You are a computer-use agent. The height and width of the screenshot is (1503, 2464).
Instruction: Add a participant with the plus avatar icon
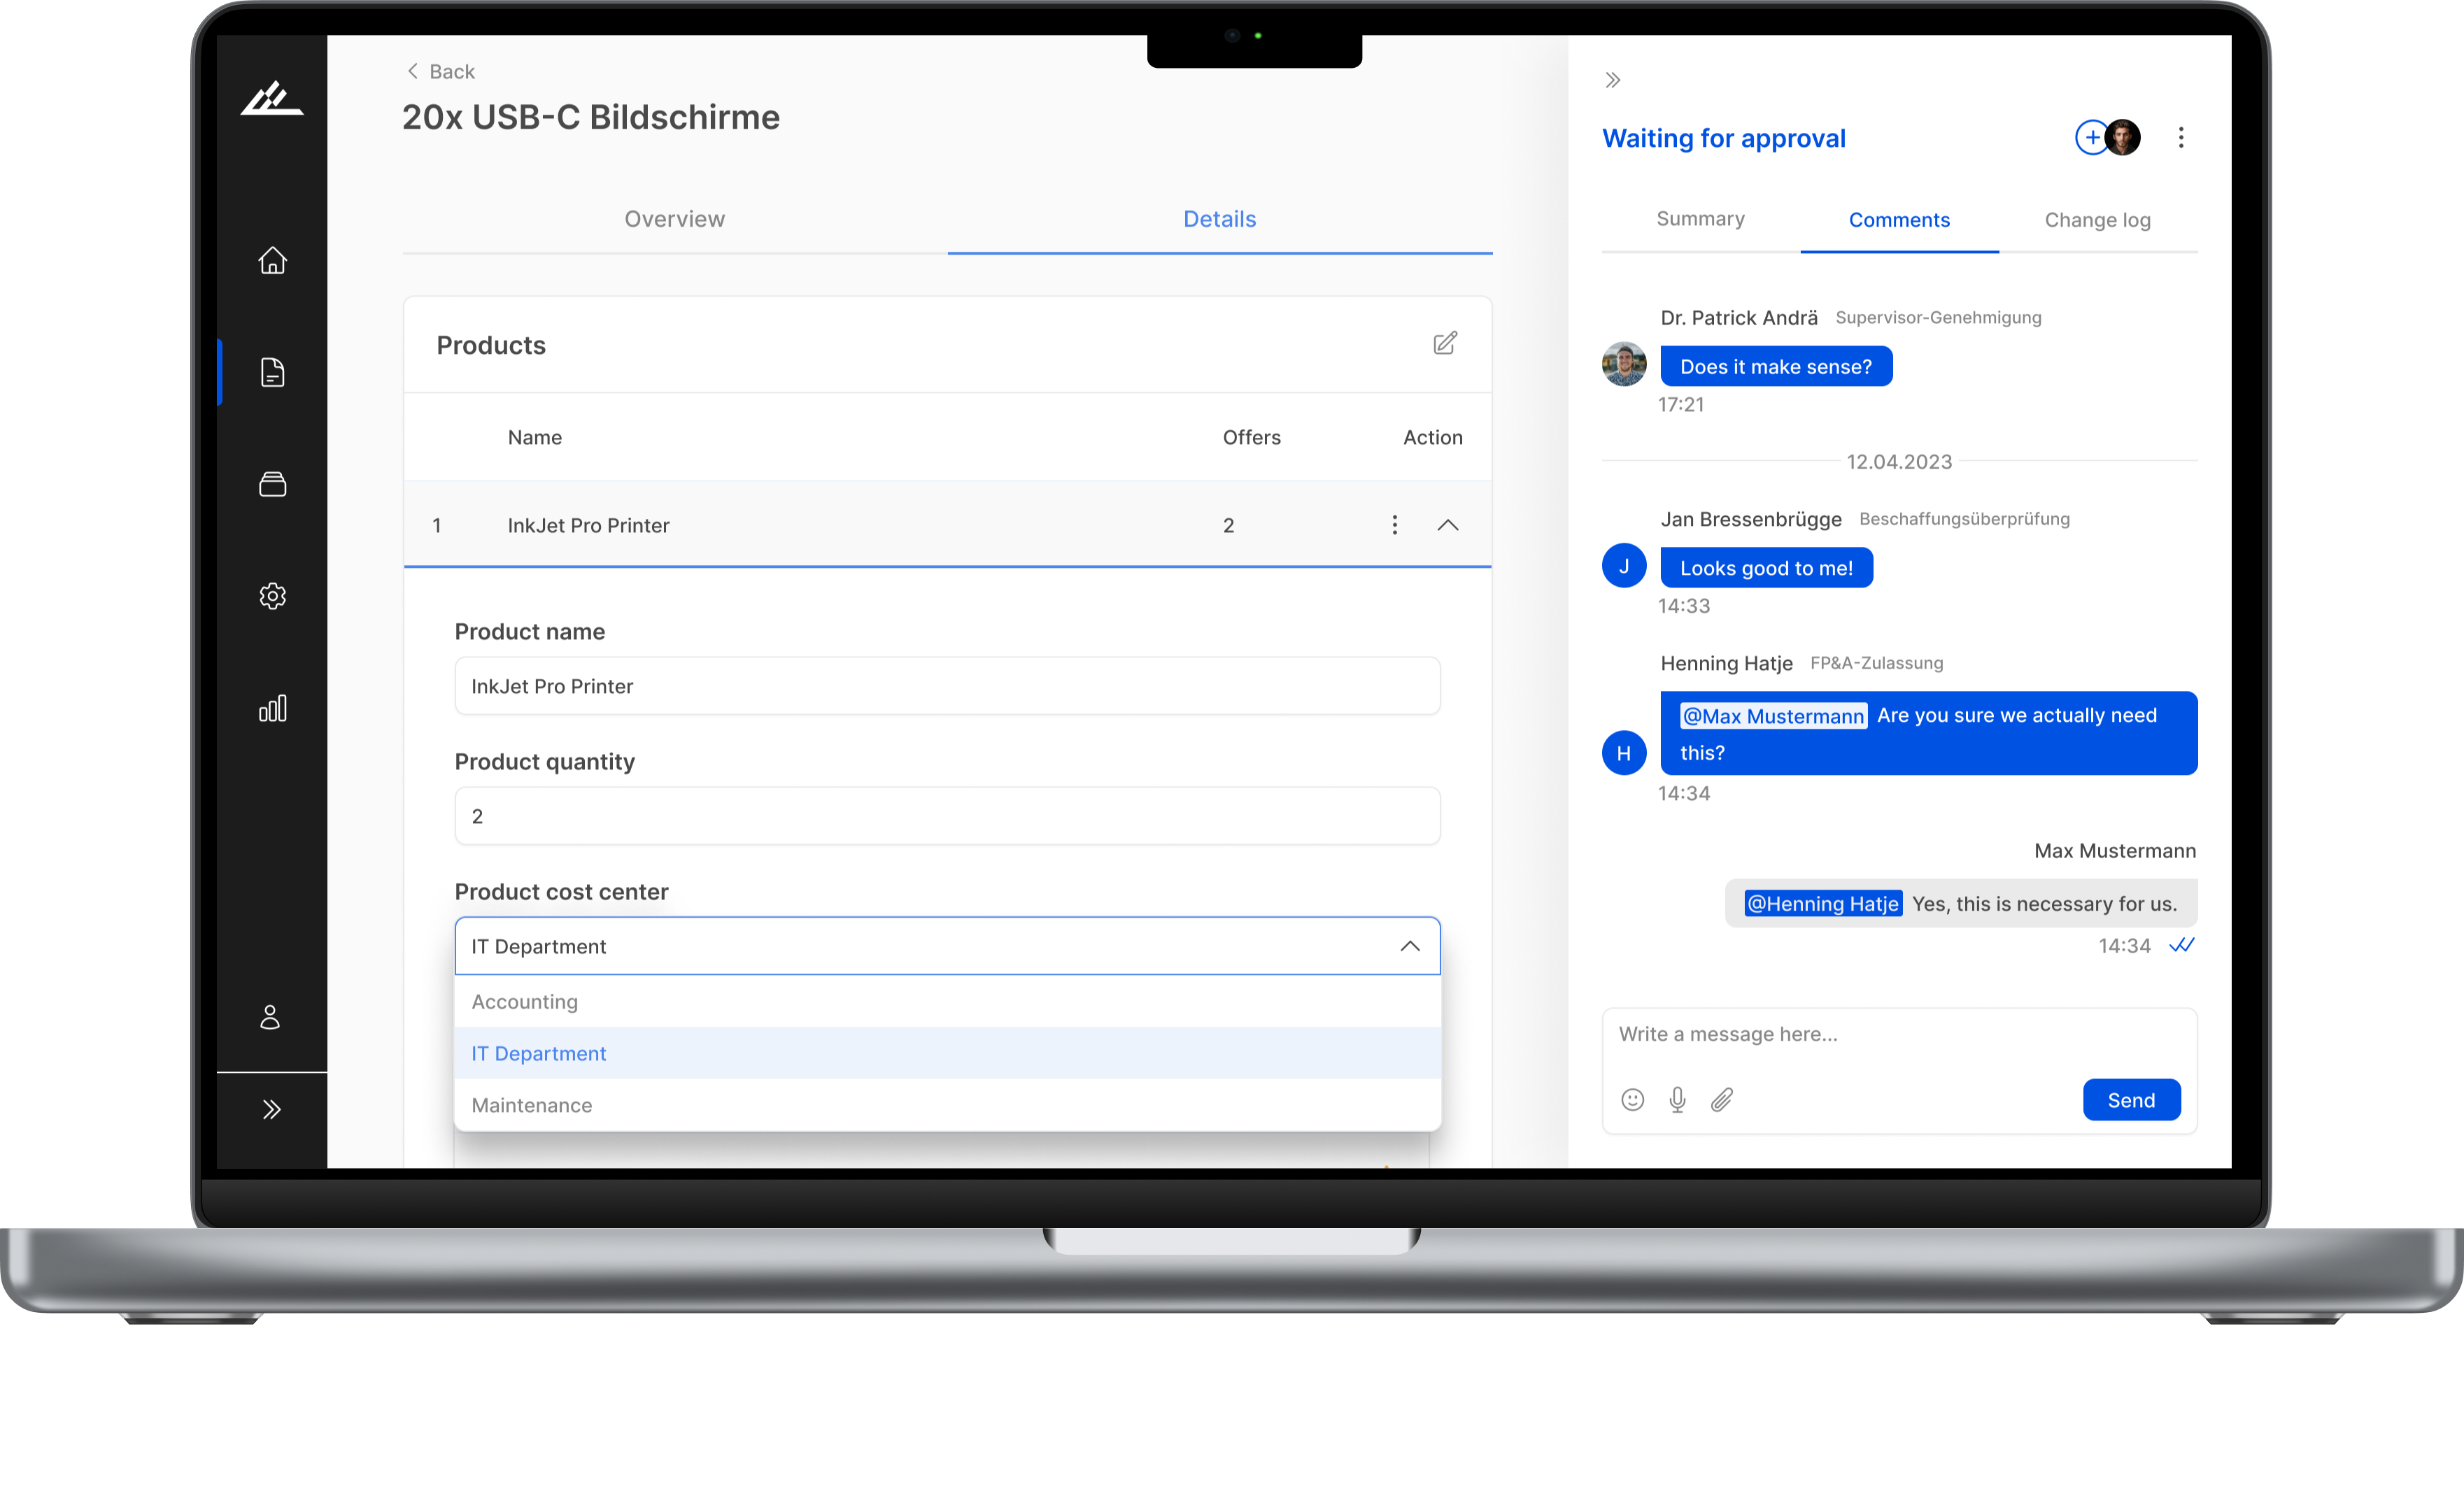(x=2092, y=137)
